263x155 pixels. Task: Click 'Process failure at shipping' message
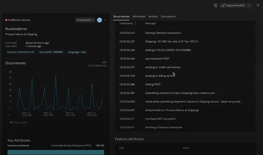coord(21,34)
